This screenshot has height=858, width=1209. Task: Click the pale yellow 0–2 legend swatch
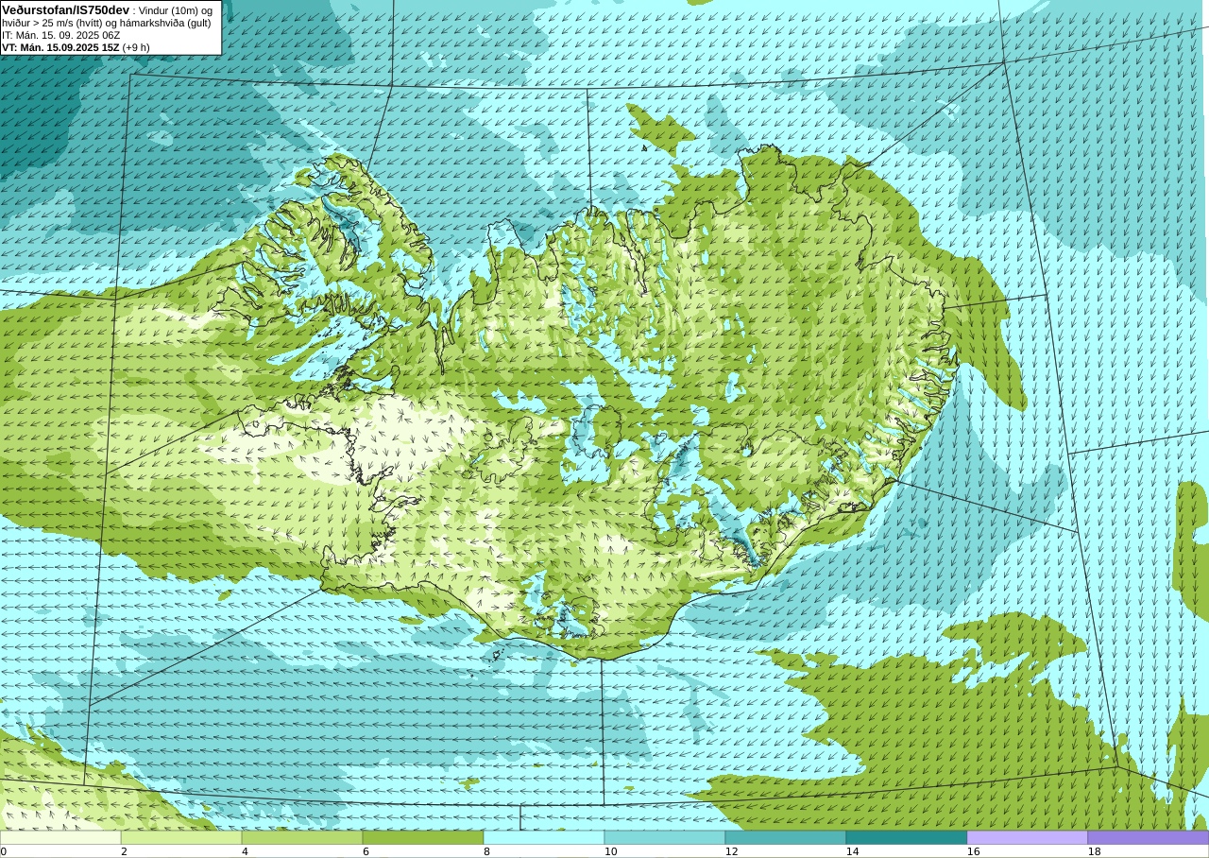(60, 837)
